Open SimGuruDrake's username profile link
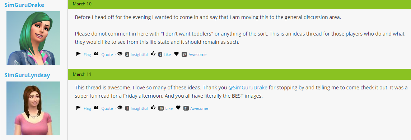Image resolution: width=411 pixels, height=140 pixels. [24, 5]
